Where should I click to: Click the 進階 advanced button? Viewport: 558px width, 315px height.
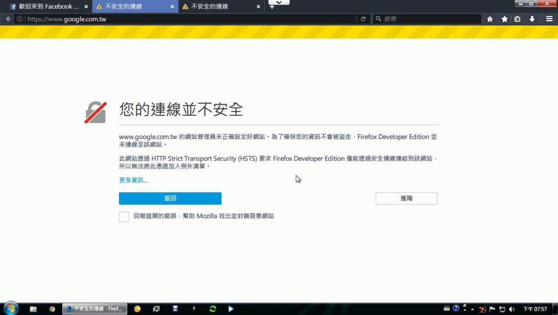(406, 199)
